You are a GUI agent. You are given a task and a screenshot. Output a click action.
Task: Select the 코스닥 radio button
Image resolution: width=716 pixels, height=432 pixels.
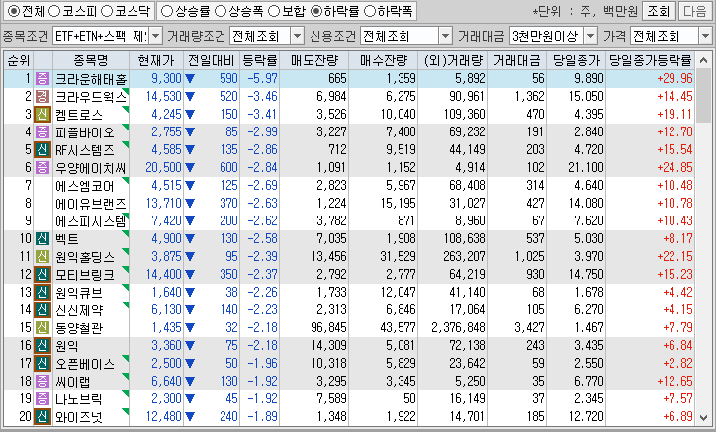[107, 11]
